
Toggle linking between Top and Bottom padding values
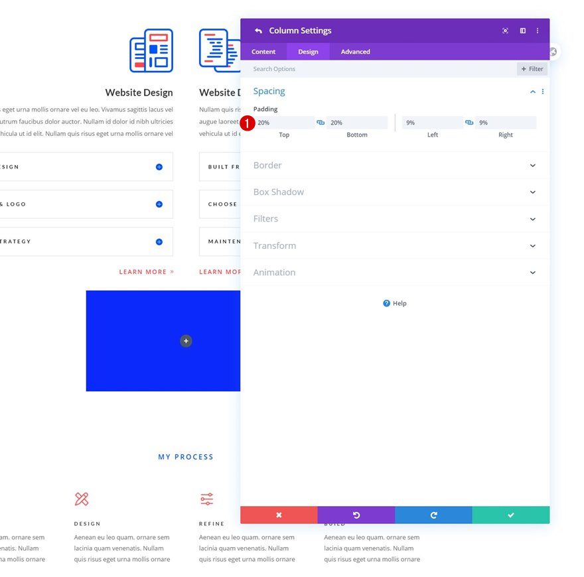(x=321, y=123)
